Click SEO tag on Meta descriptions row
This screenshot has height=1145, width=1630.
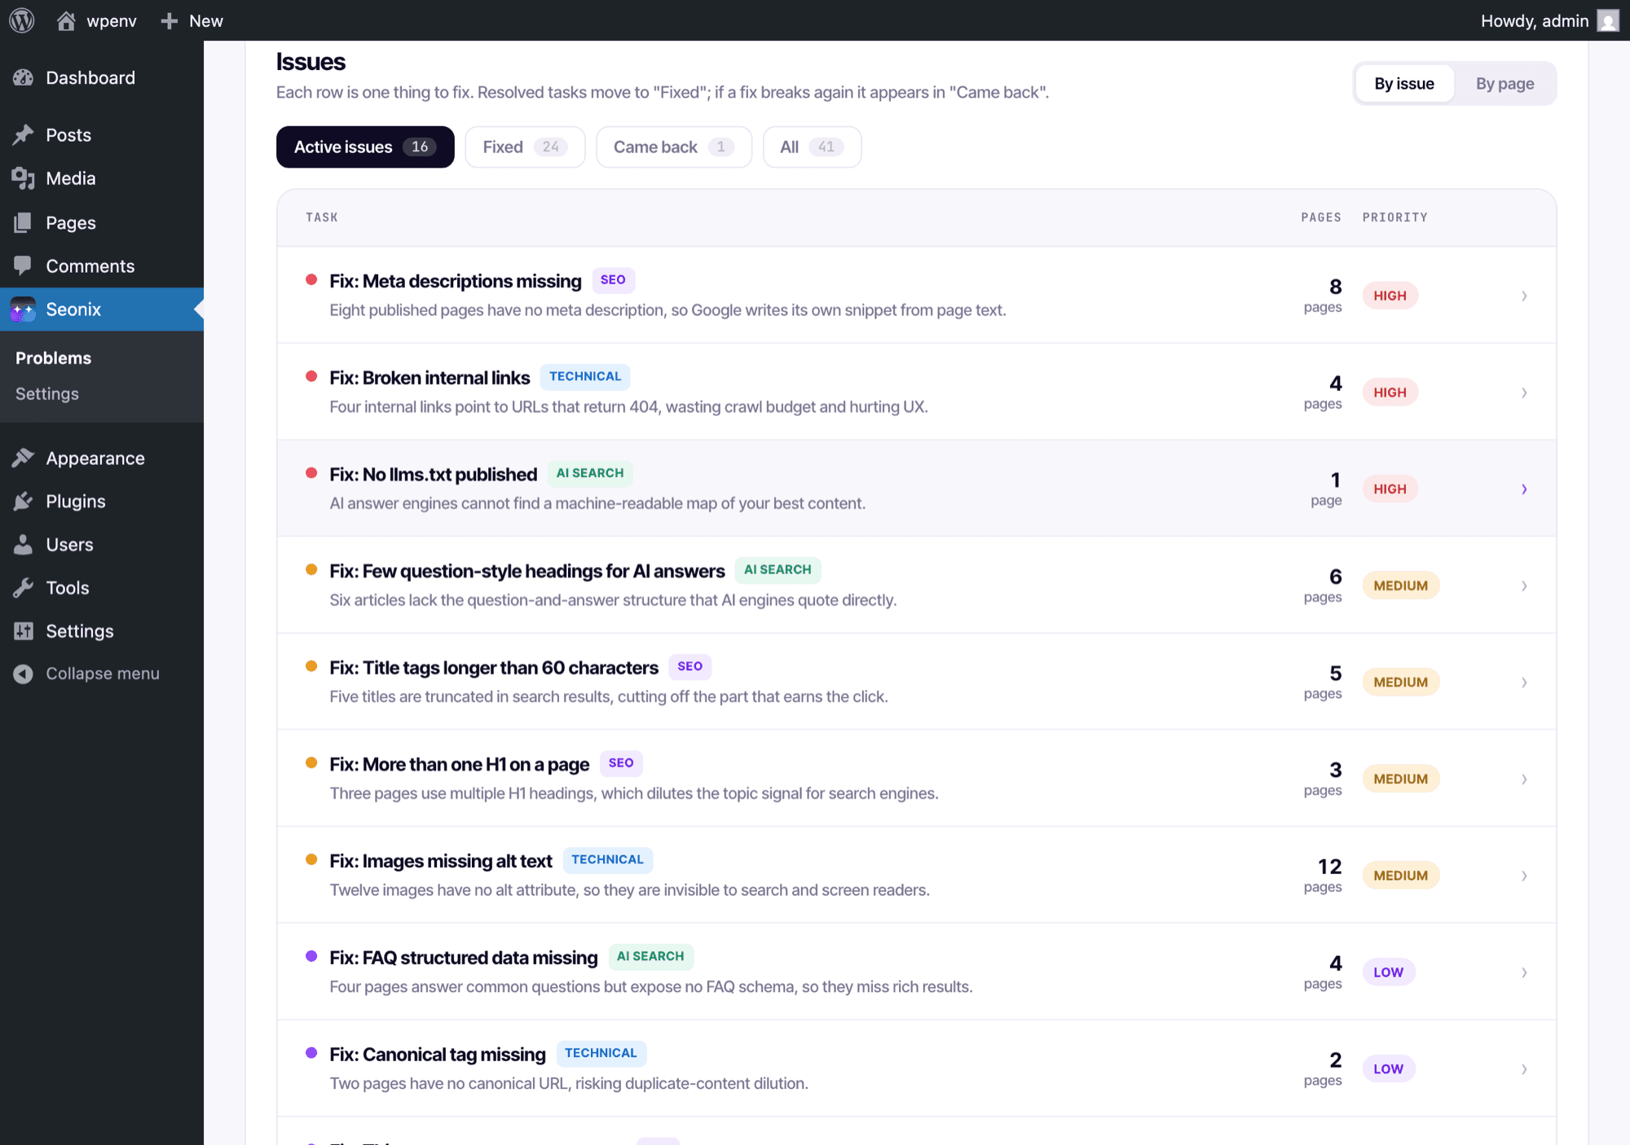(613, 280)
